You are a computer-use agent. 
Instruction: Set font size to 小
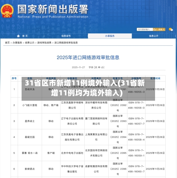pos(102,67)
